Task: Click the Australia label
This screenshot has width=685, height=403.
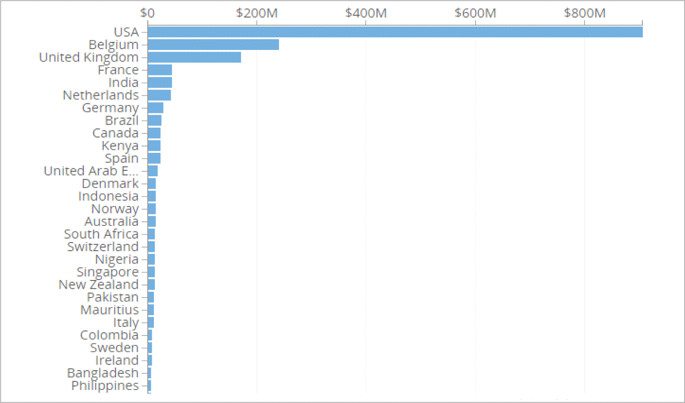Action: pos(112,221)
